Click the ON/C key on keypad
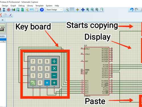142x107 pixels. click(33, 82)
